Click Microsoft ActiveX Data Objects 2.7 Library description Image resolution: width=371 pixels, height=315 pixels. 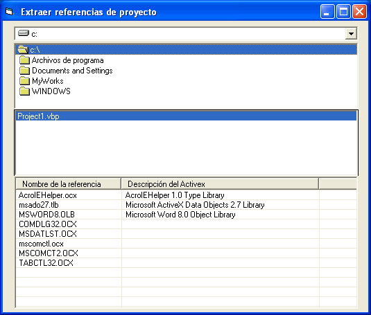pos(195,205)
